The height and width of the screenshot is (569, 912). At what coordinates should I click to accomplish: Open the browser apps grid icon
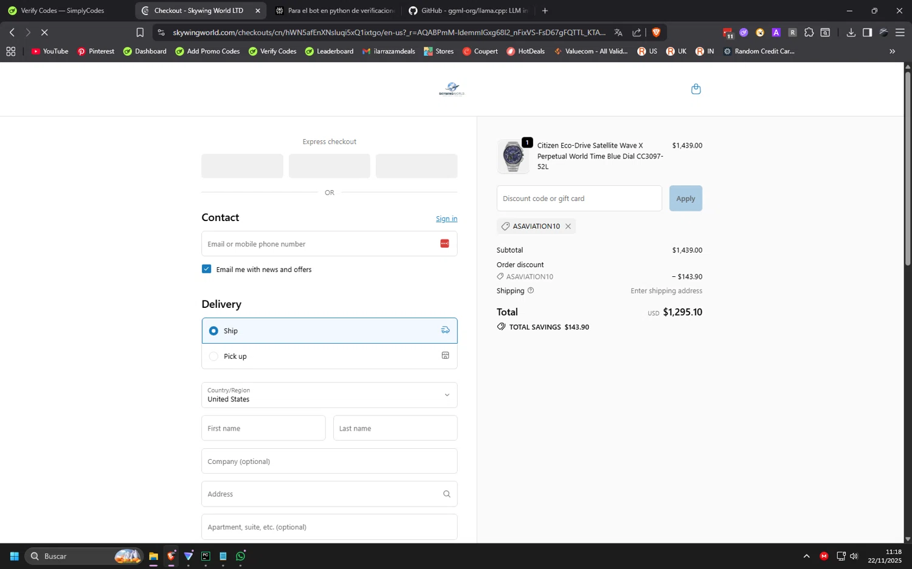(11, 52)
